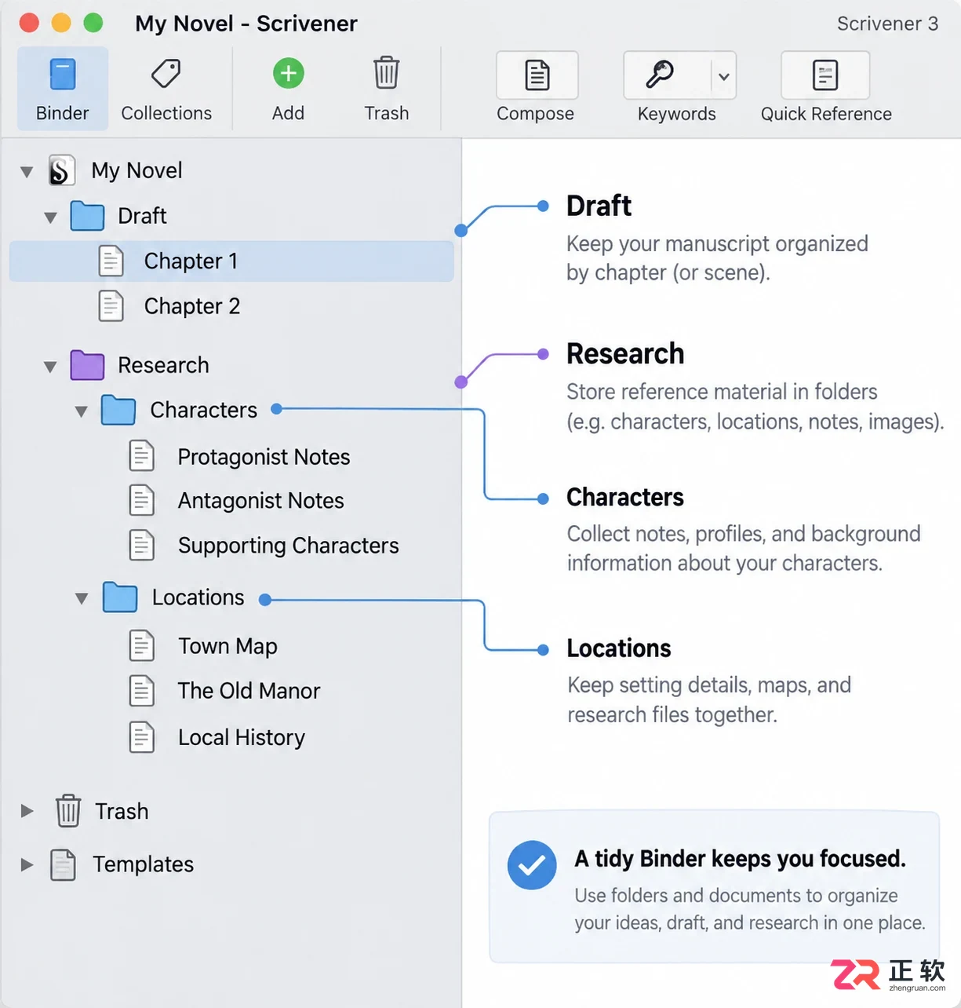This screenshot has width=961, height=1008.
Task: Click the yellow minimize window button
Action: click(61, 23)
